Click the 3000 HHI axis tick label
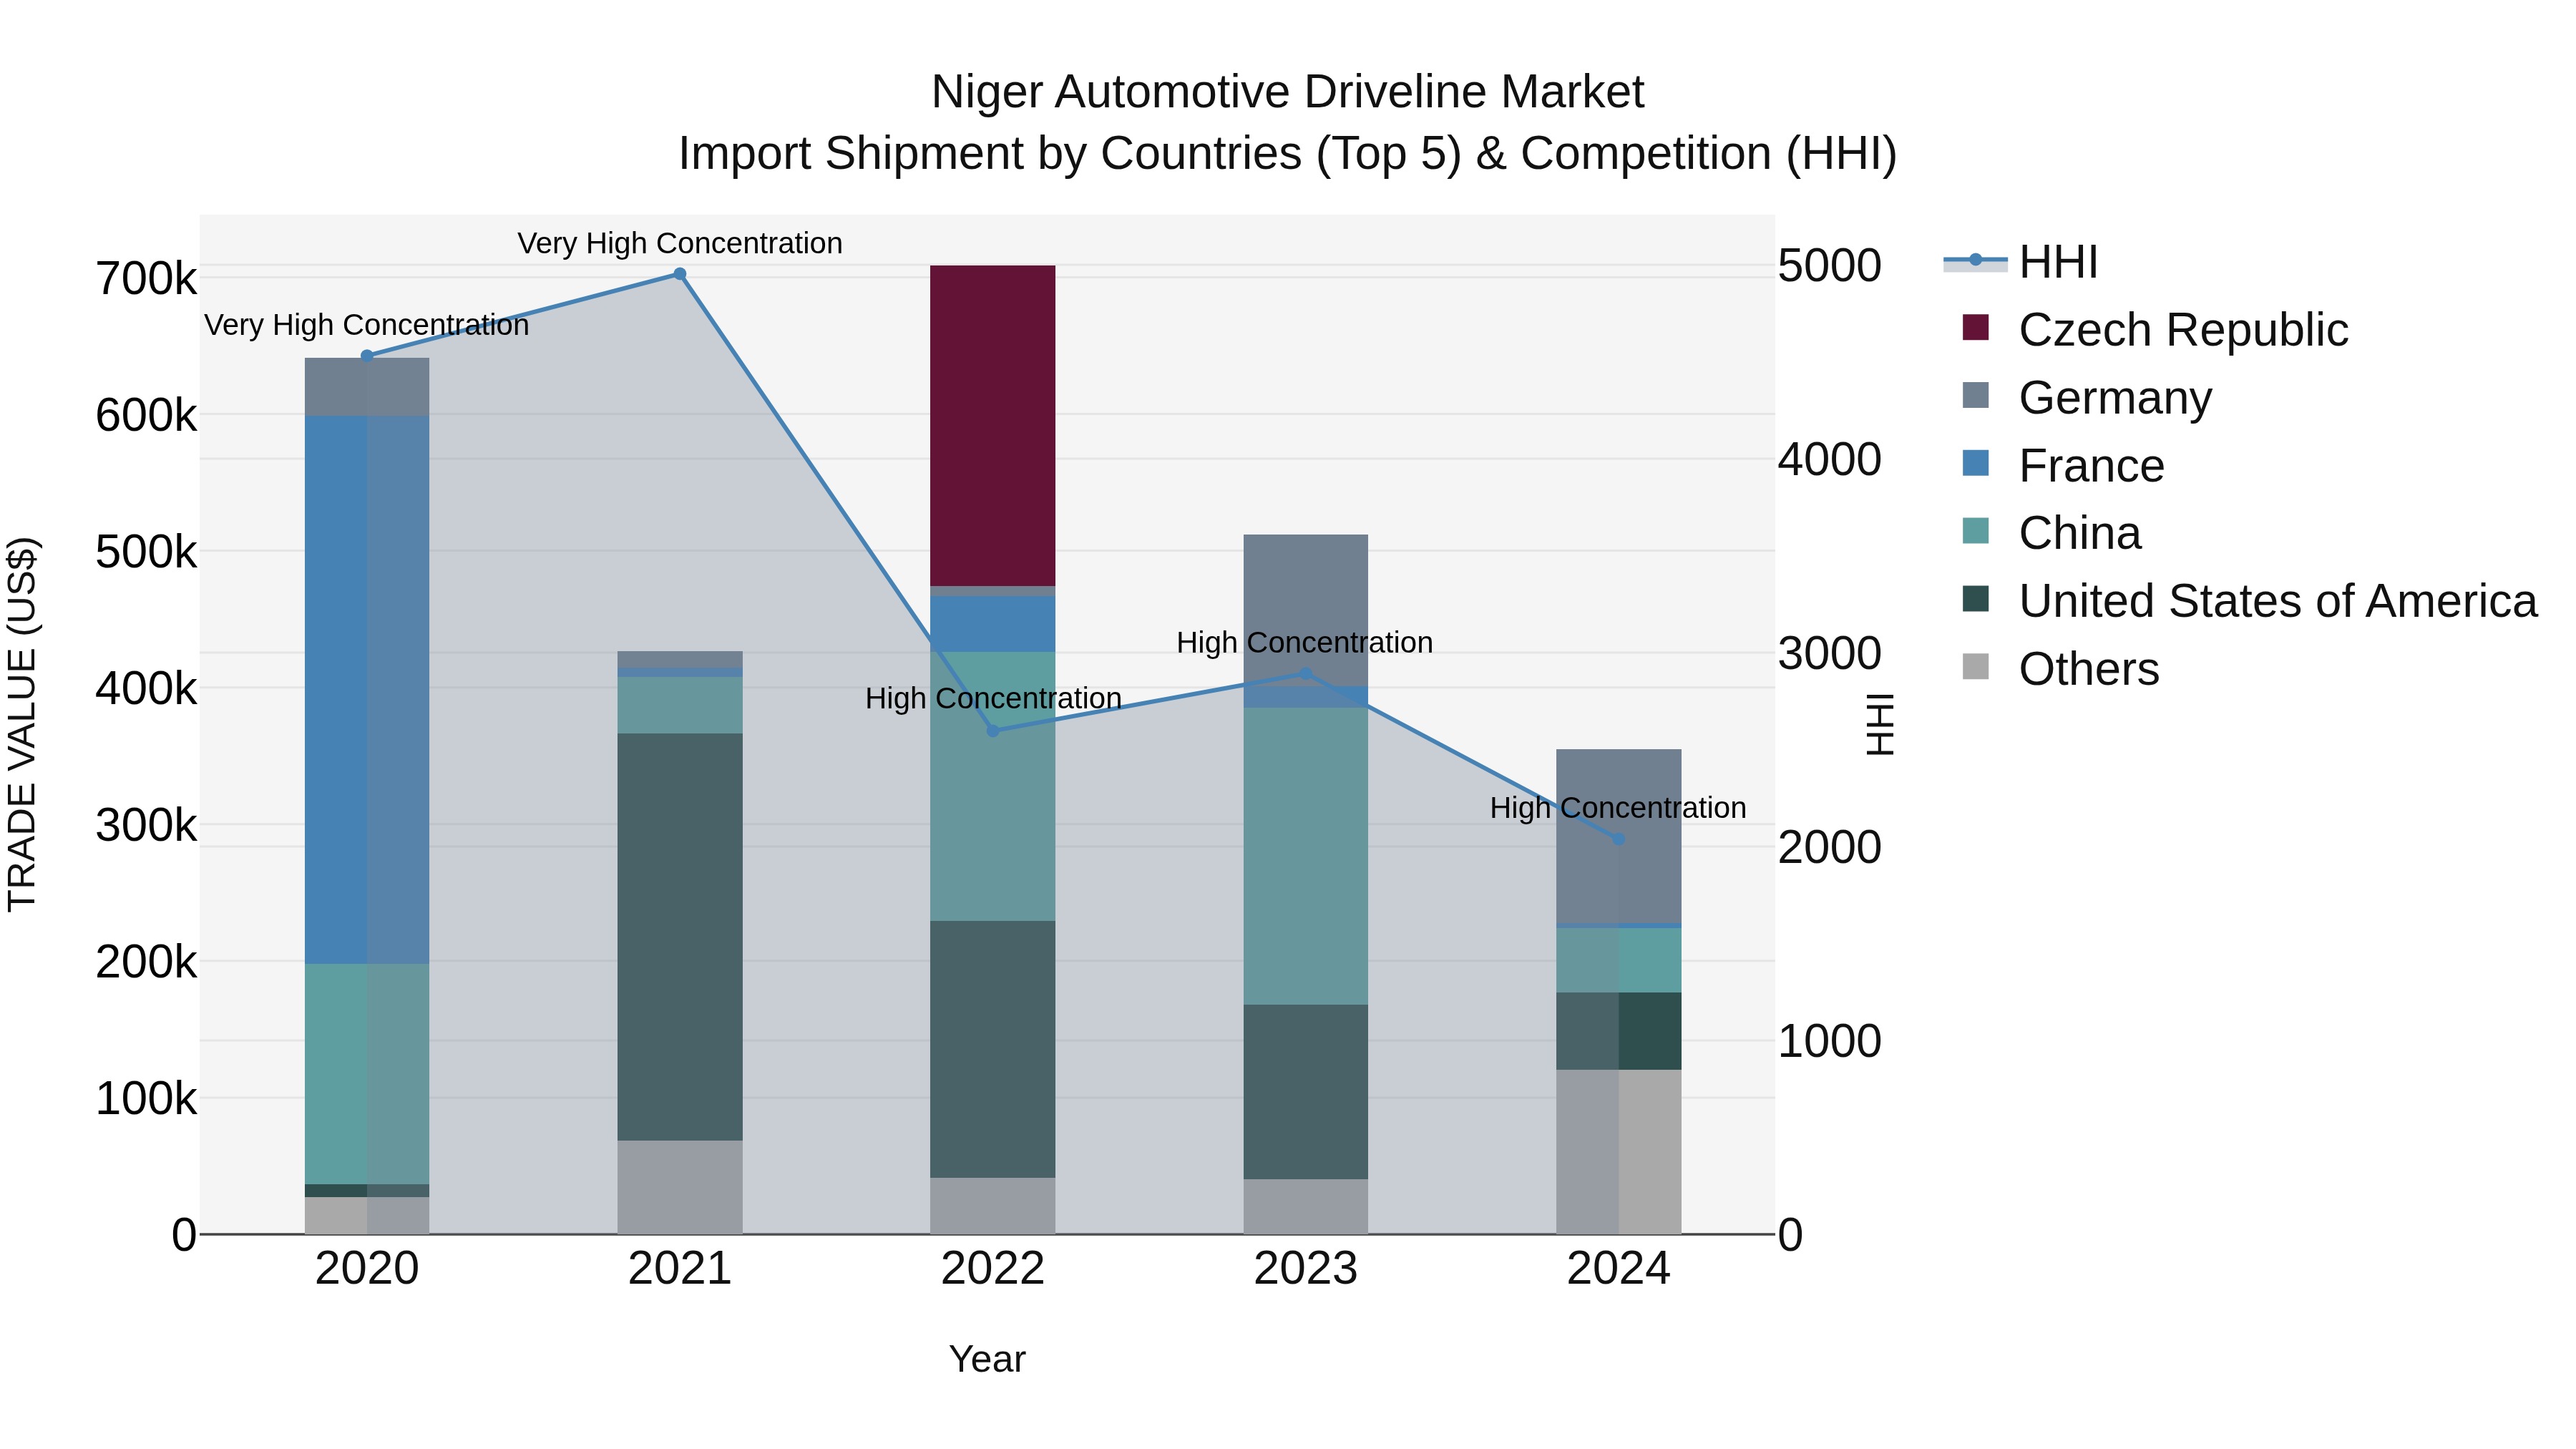 point(1830,654)
